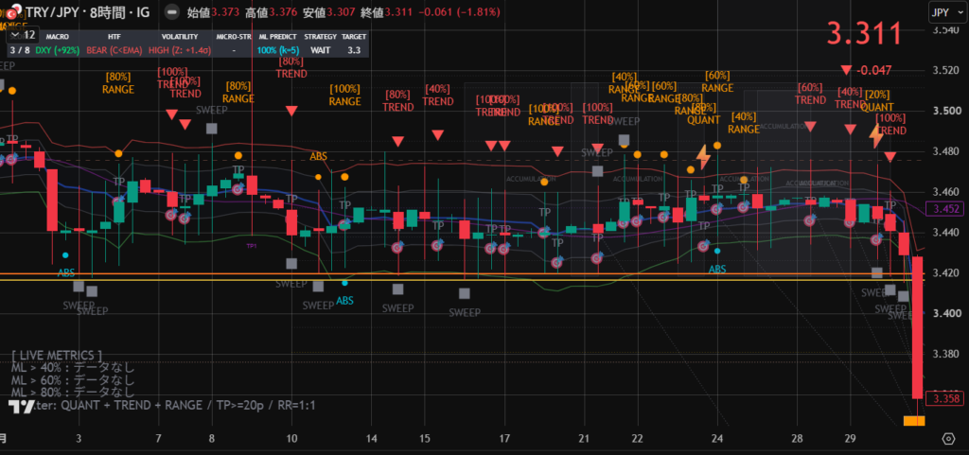Click the ML > 40% metrics line

pos(72,368)
